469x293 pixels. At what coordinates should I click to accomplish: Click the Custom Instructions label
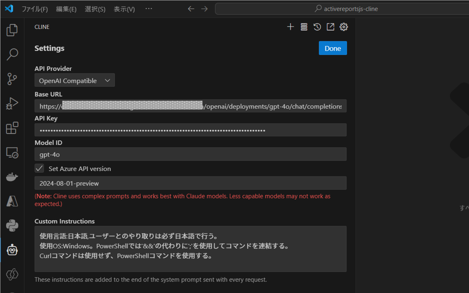[x=64, y=221]
